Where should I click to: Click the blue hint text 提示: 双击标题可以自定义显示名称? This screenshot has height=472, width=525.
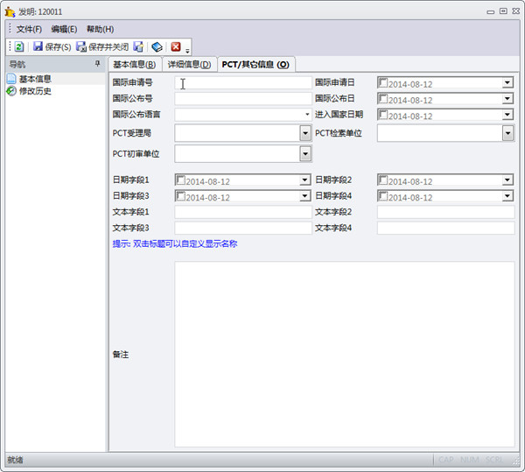click(175, 243)
